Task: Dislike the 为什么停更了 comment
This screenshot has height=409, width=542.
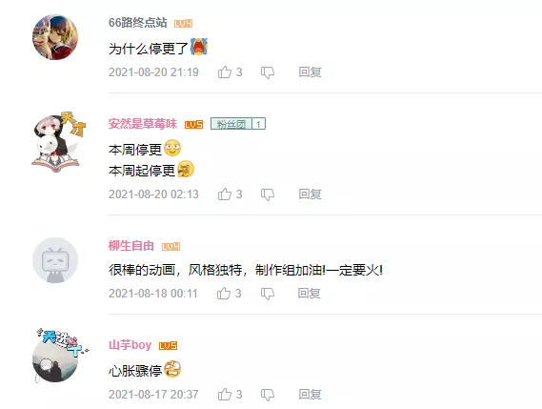Action: [x=268, y=72]
